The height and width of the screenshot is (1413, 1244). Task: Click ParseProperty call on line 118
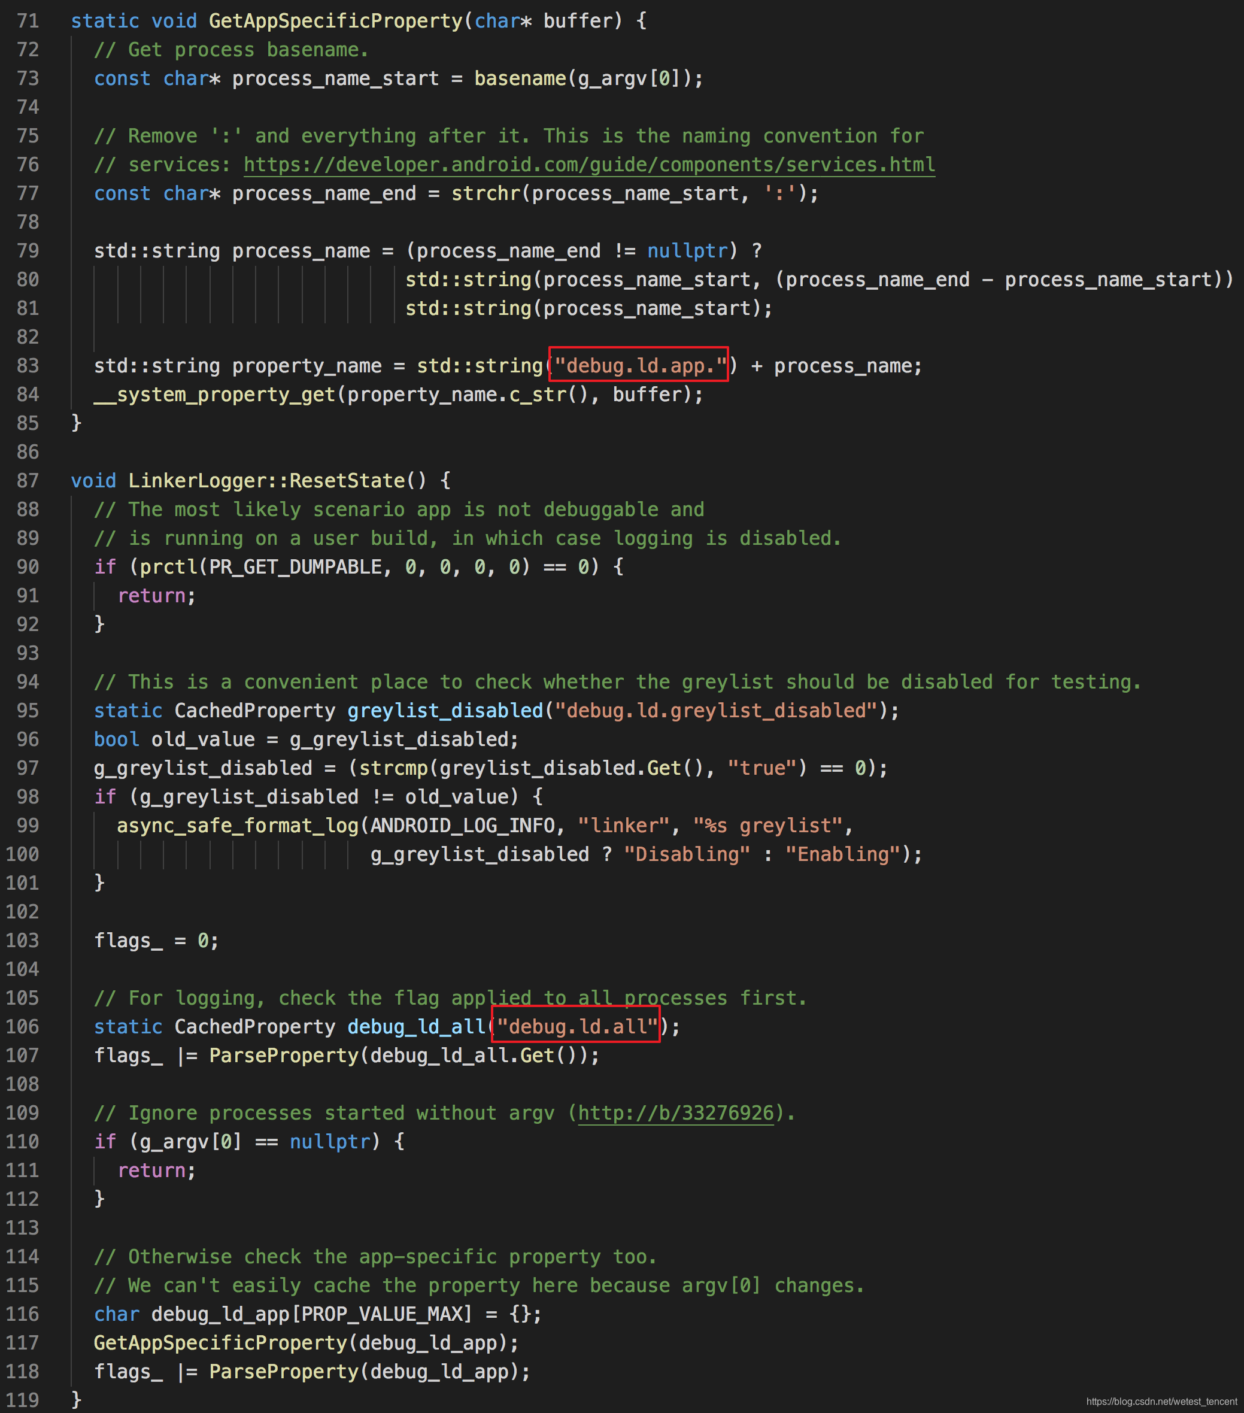point(283,1372)
